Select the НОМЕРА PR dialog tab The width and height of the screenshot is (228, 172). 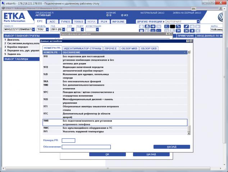52,48
